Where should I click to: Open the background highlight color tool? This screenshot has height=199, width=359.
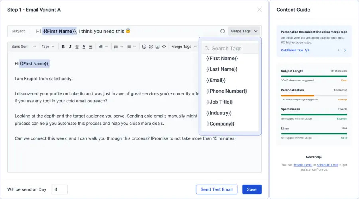(91, 47)
